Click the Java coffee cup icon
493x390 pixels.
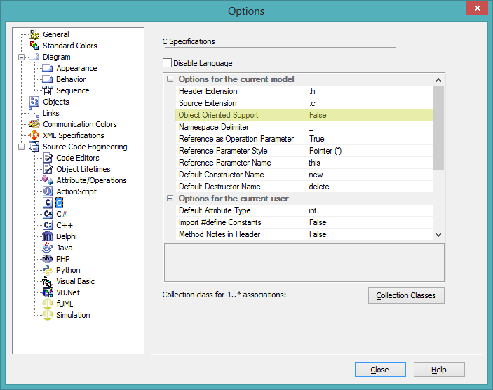pos(48,248)
